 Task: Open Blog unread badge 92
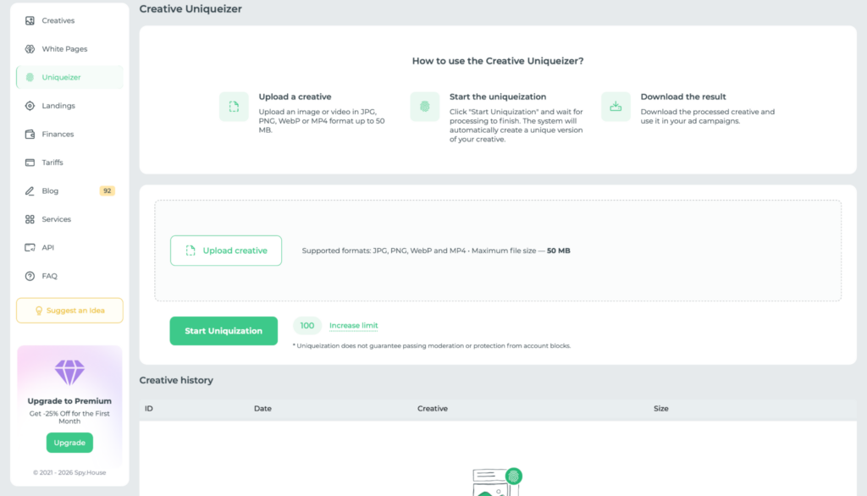tap(108, 190)
